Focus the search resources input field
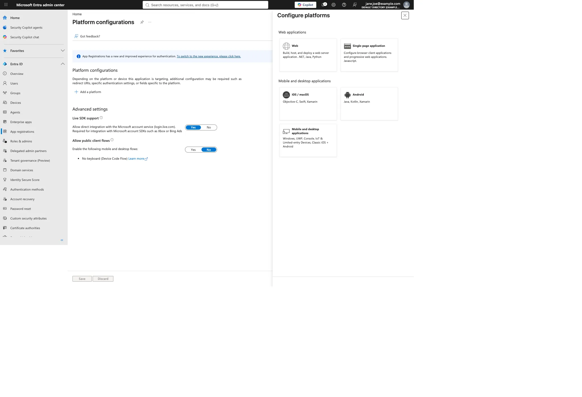 tap(205, 5)
